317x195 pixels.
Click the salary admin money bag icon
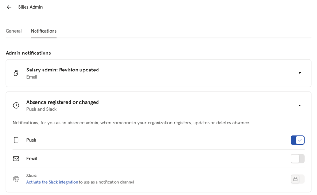tap(16, 73)
